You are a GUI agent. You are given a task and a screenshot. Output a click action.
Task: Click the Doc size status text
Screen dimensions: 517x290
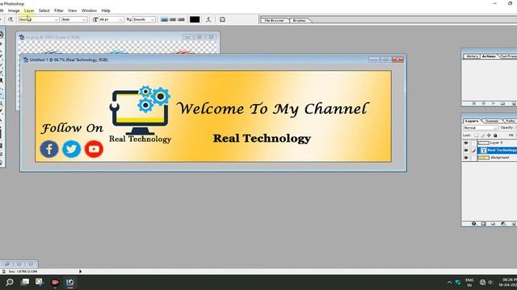pyautogui.click(x=23, y=271)
